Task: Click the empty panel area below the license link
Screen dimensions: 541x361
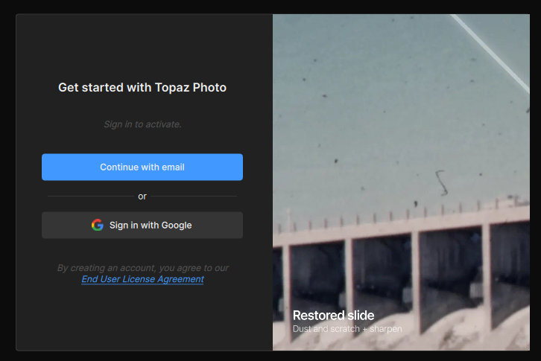Action: [x=142, y=316]
